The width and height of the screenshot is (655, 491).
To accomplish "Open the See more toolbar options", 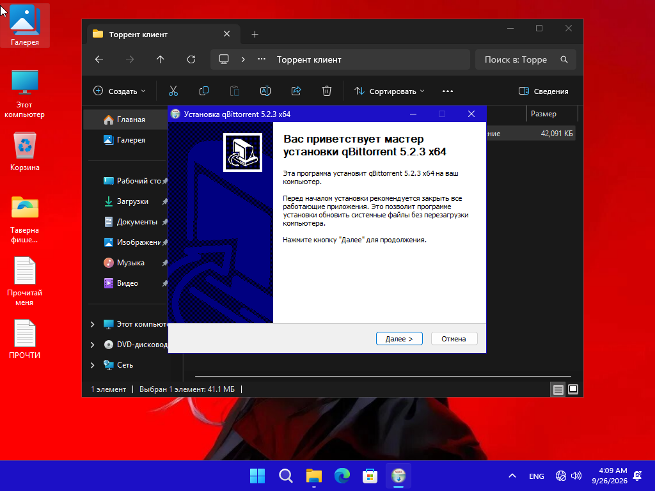I will pyautogui.click(x=447, y=91).
